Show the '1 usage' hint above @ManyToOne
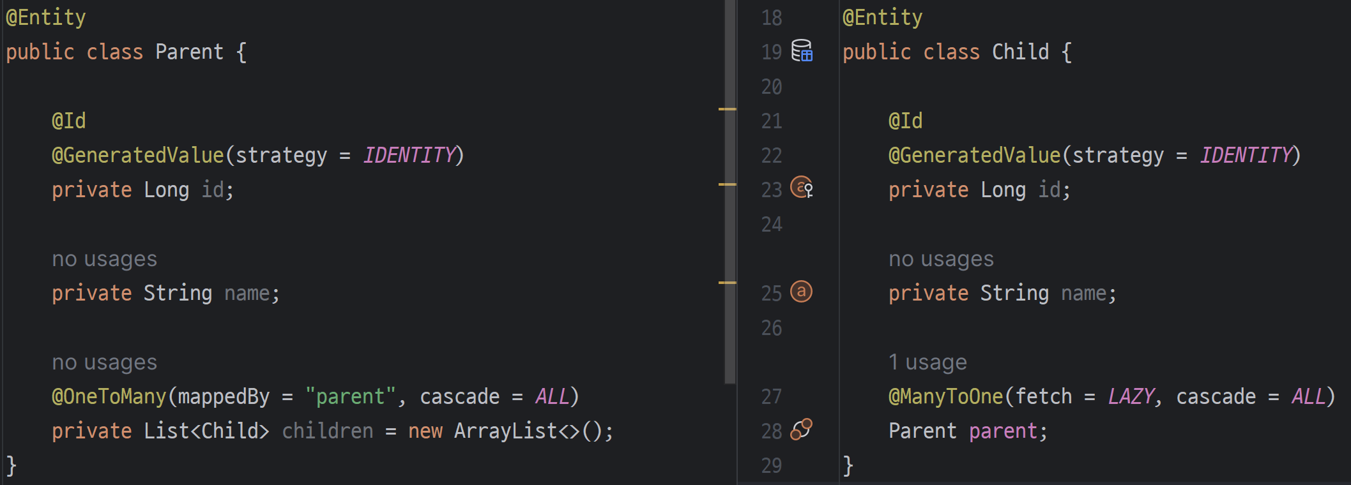 pyautogui.click(x=927, y=362)
